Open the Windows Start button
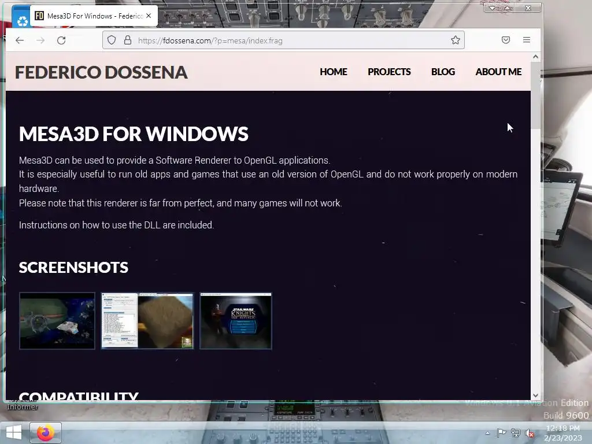 14,432
